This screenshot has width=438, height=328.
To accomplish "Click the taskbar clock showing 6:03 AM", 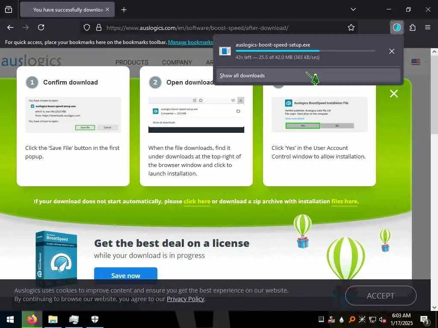I will 401,319.
